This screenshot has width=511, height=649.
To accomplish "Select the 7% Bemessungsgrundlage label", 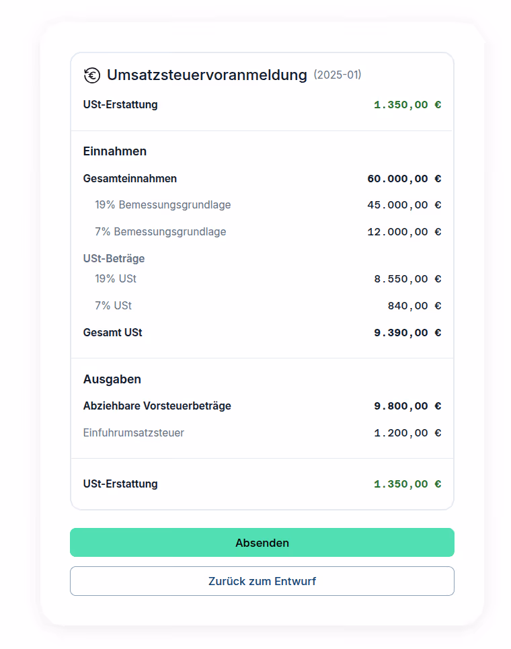I will click(x=160, y=232).
